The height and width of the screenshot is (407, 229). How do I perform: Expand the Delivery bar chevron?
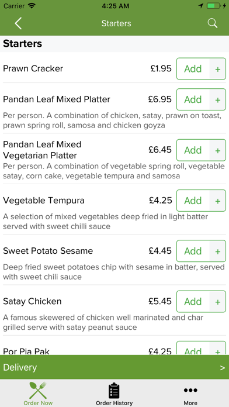[223, 368]
